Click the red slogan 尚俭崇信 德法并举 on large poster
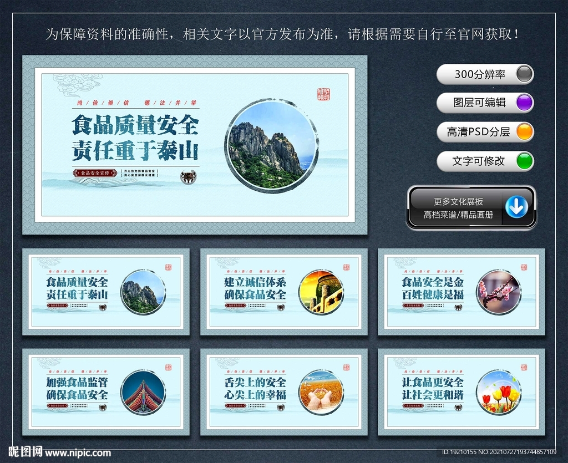 pyautogui.click(x=136, y=103)
